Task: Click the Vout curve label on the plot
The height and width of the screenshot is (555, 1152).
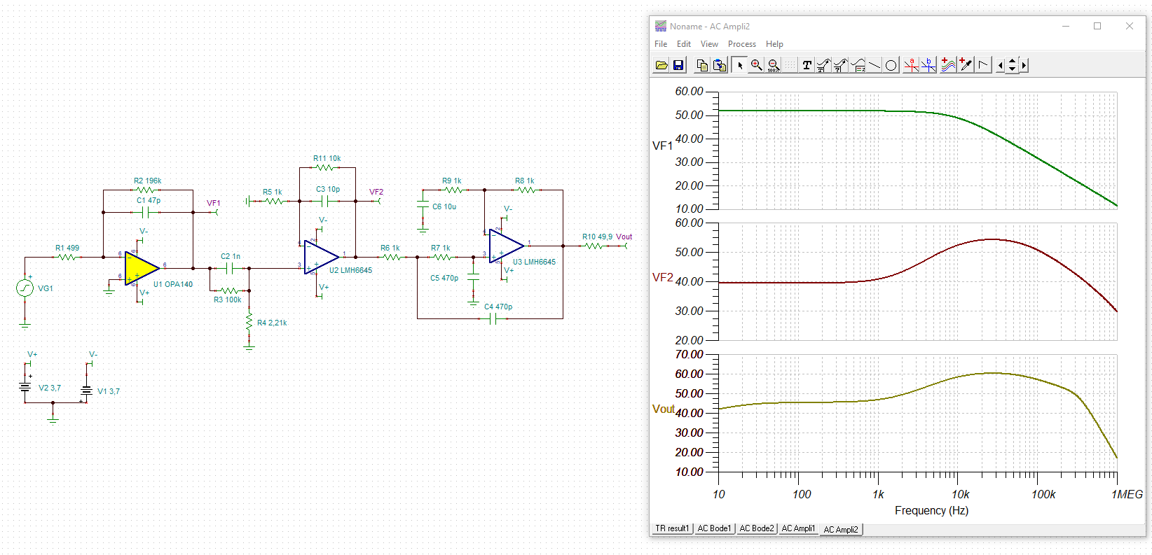Action: 663,409
